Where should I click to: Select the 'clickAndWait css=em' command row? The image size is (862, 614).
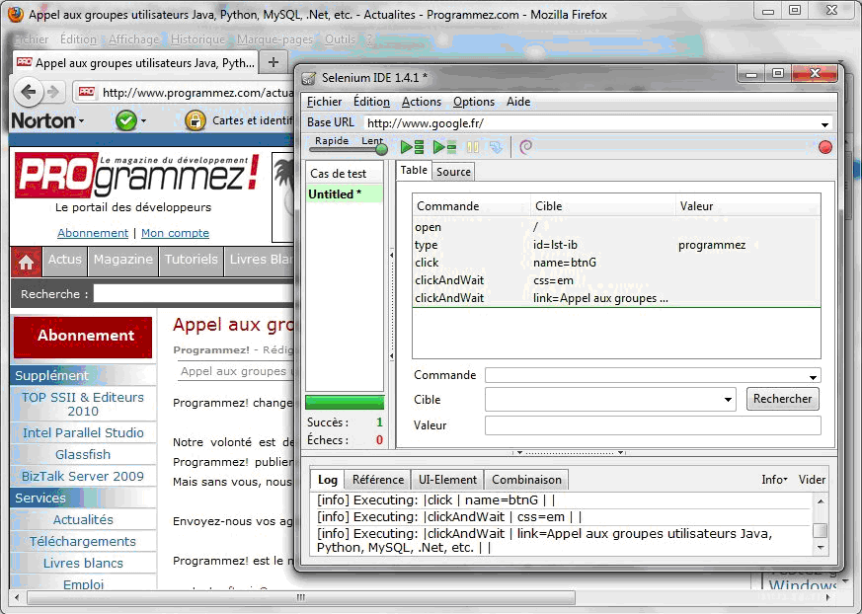tap(616, 280)
